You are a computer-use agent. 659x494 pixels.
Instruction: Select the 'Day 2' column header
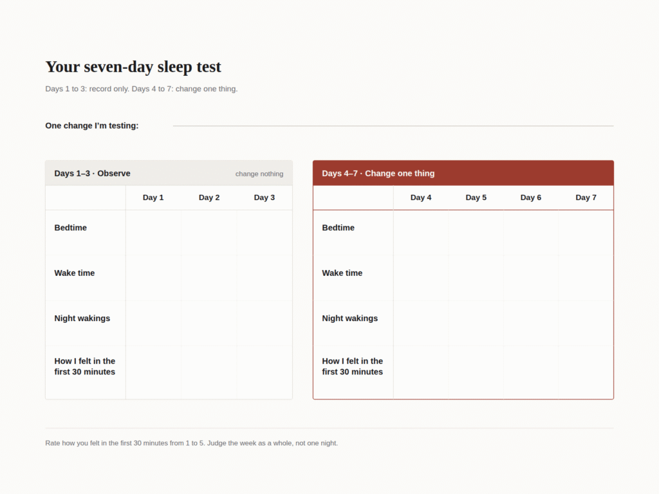209,197
